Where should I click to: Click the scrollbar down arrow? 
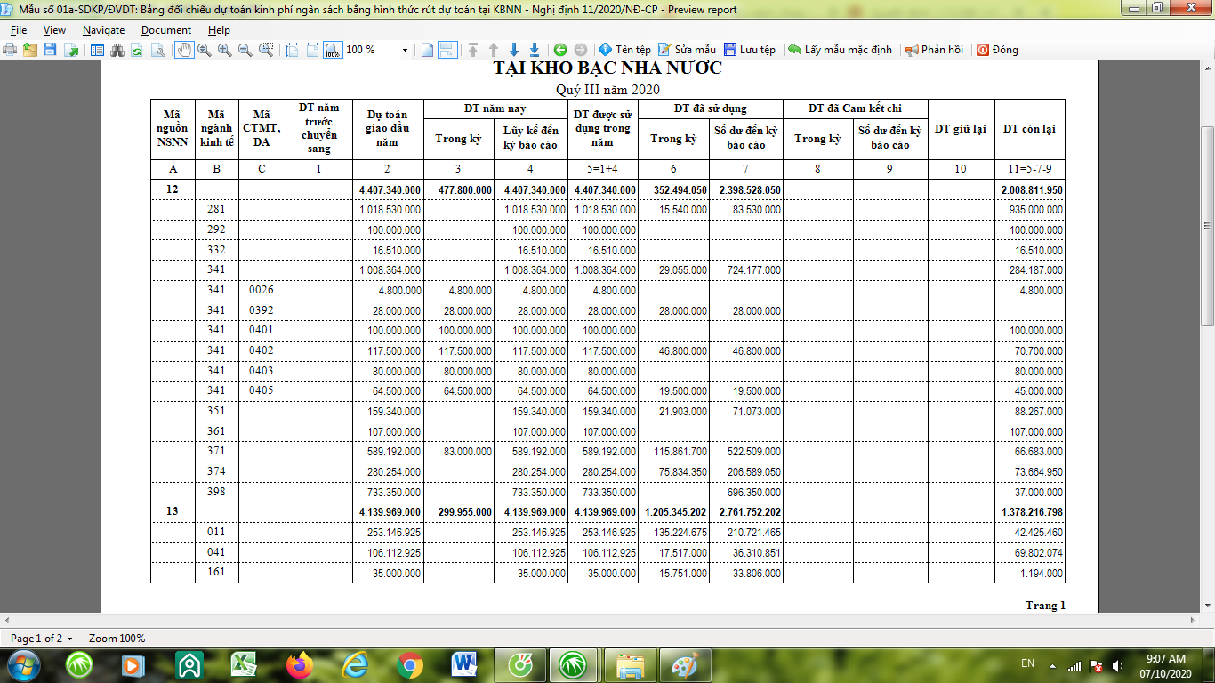(1208, 605)
